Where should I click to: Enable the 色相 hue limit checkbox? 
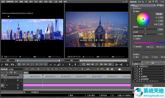pos(134,39)
